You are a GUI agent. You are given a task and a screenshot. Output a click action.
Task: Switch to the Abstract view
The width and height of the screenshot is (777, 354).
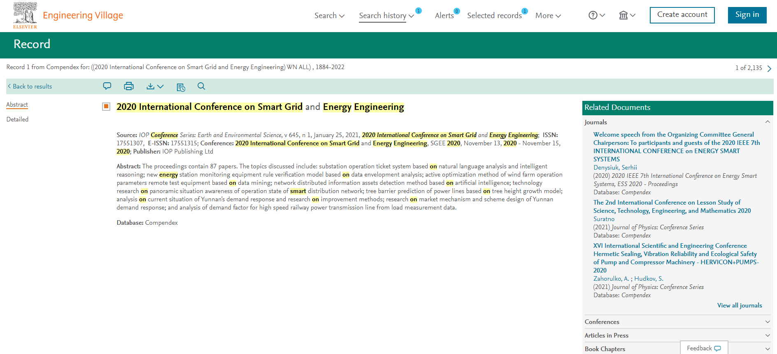[17, 105]
